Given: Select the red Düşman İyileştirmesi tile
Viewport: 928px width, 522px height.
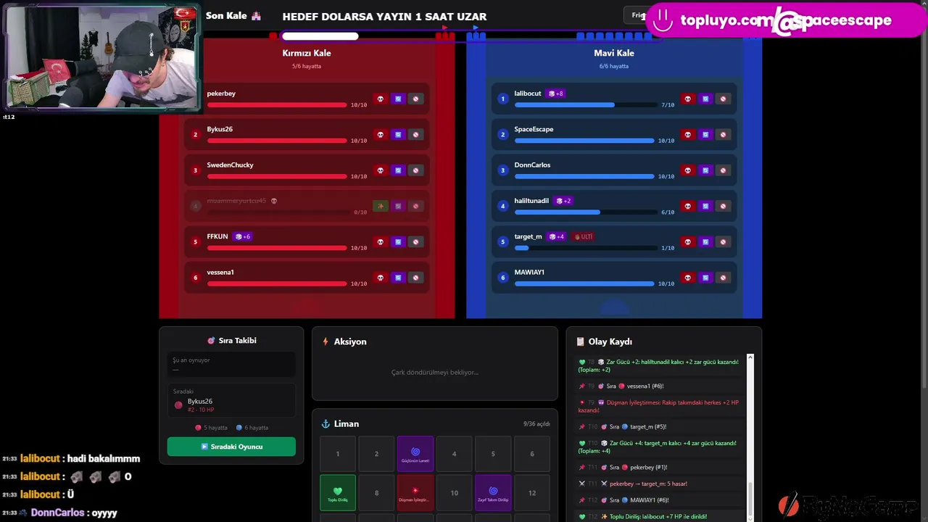Looking at the screenshot, I should pyautogui.click(x=415, y=493).
